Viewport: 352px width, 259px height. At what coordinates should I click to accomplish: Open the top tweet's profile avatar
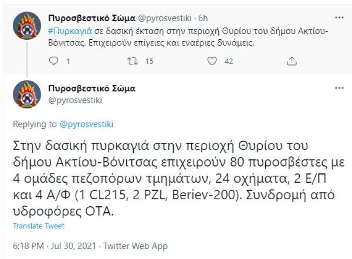pyautogui.click(x=26, y=26)
